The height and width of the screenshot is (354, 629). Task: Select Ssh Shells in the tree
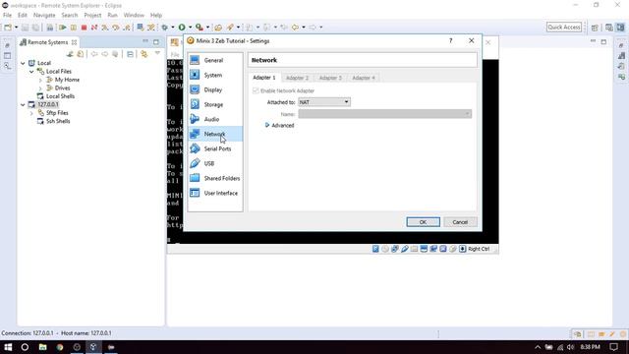(x=58, y=121)
